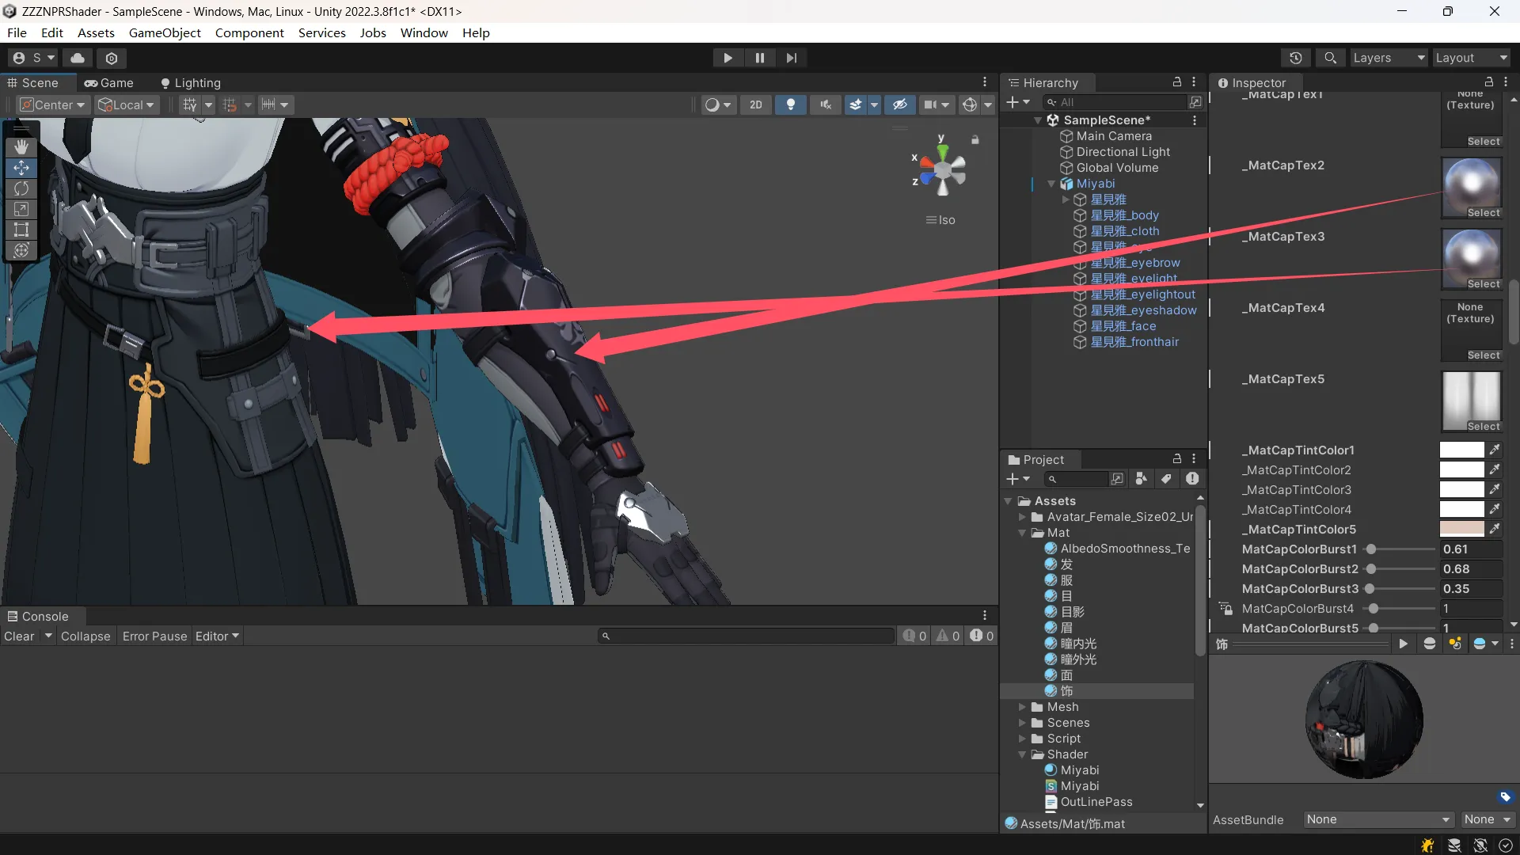Select the Rotate tool
The height and width of the screenshot is (855, 1520).
21,188
